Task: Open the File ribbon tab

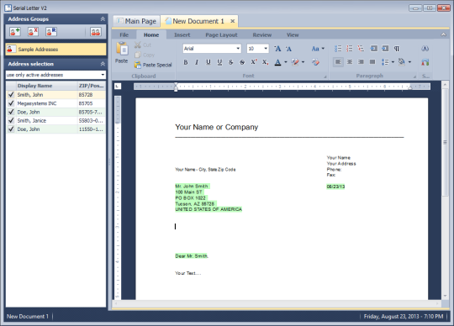Action: 124,35
